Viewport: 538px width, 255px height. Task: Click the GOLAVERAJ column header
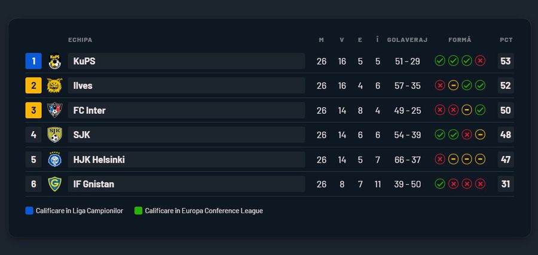407,40
